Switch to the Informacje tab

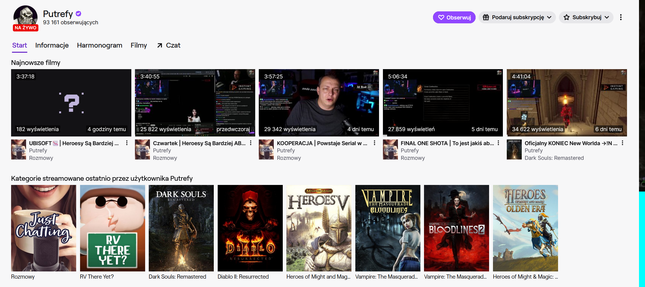[x=52, y=45]
